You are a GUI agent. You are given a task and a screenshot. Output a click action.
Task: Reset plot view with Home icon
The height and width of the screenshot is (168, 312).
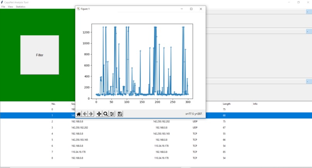coord(79,114)
